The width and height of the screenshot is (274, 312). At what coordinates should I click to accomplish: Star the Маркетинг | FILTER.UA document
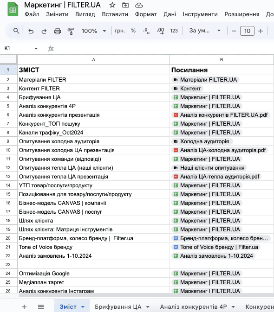click(112, 5)
